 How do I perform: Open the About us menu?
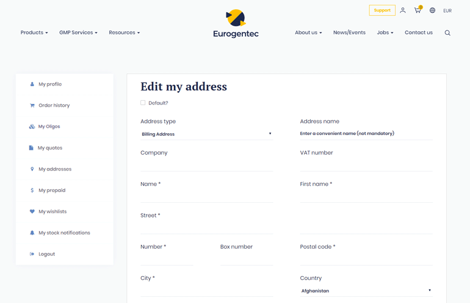coord(308,33)
